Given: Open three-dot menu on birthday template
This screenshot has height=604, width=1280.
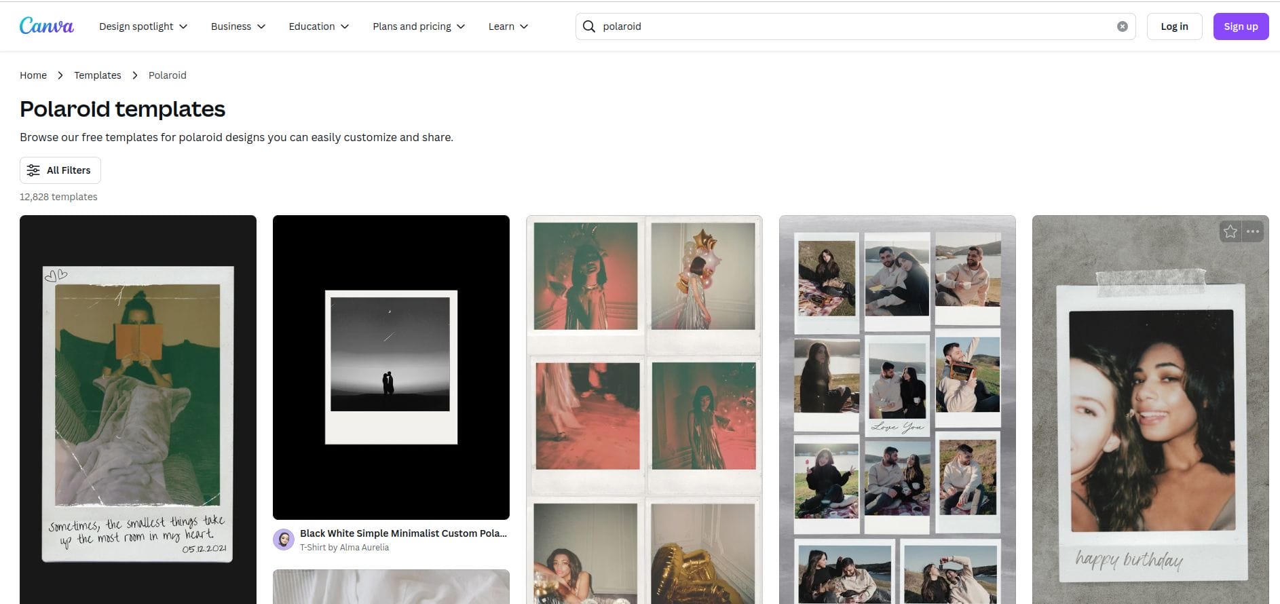Looking at the screenshot, I should (1253, 231).
